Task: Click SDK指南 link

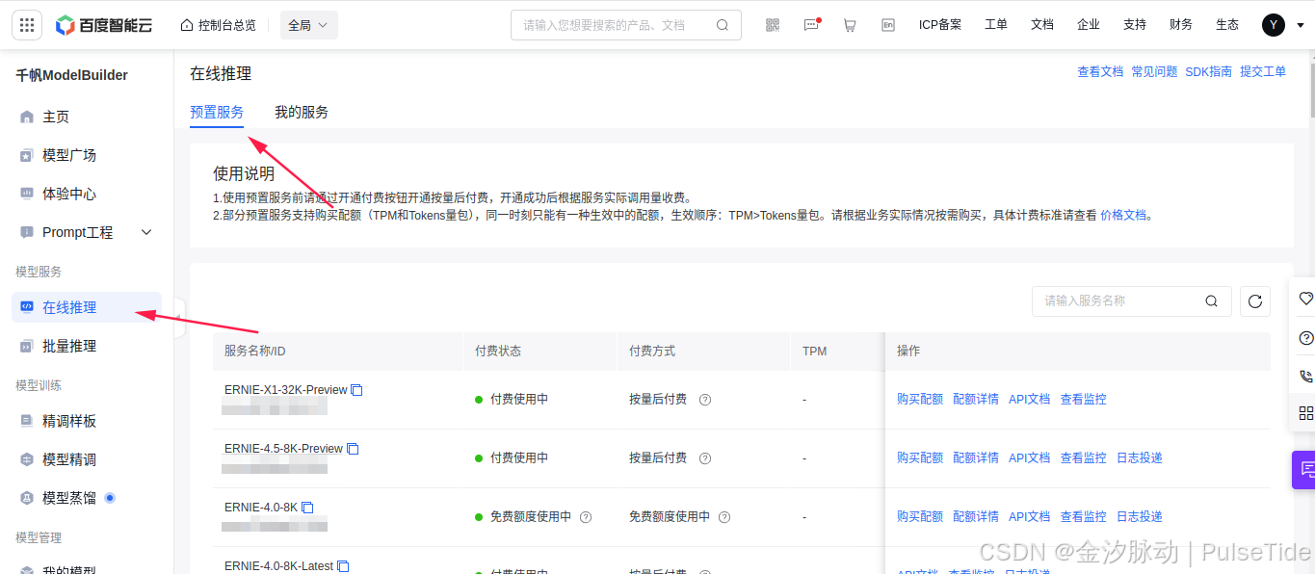Action: pyautogui.click(x=1209, y=71)
